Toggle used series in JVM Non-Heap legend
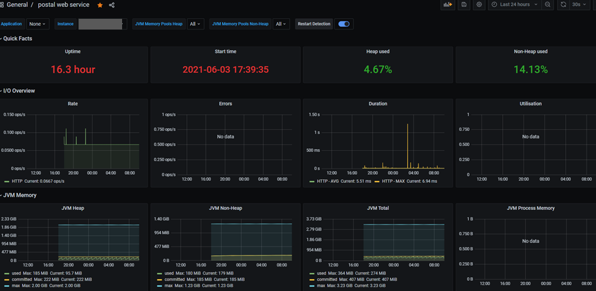The image size is (596, 291). tap(169, 273)
